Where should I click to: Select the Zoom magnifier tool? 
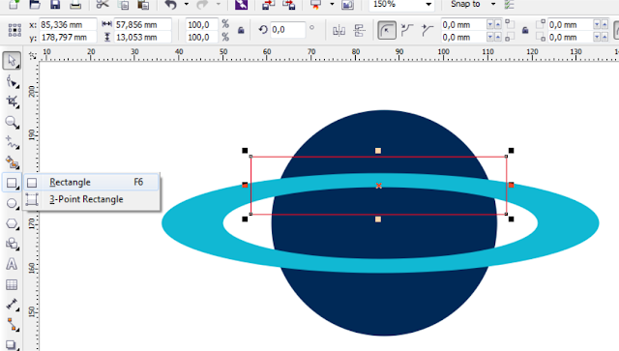tap(12, 123)
